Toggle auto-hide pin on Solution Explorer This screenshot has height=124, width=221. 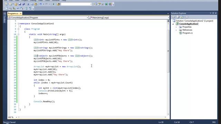point(213,13)
